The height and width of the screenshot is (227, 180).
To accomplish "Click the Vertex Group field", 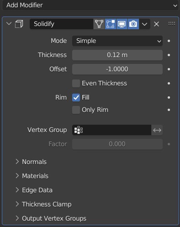I will click(x=111, y=130).
